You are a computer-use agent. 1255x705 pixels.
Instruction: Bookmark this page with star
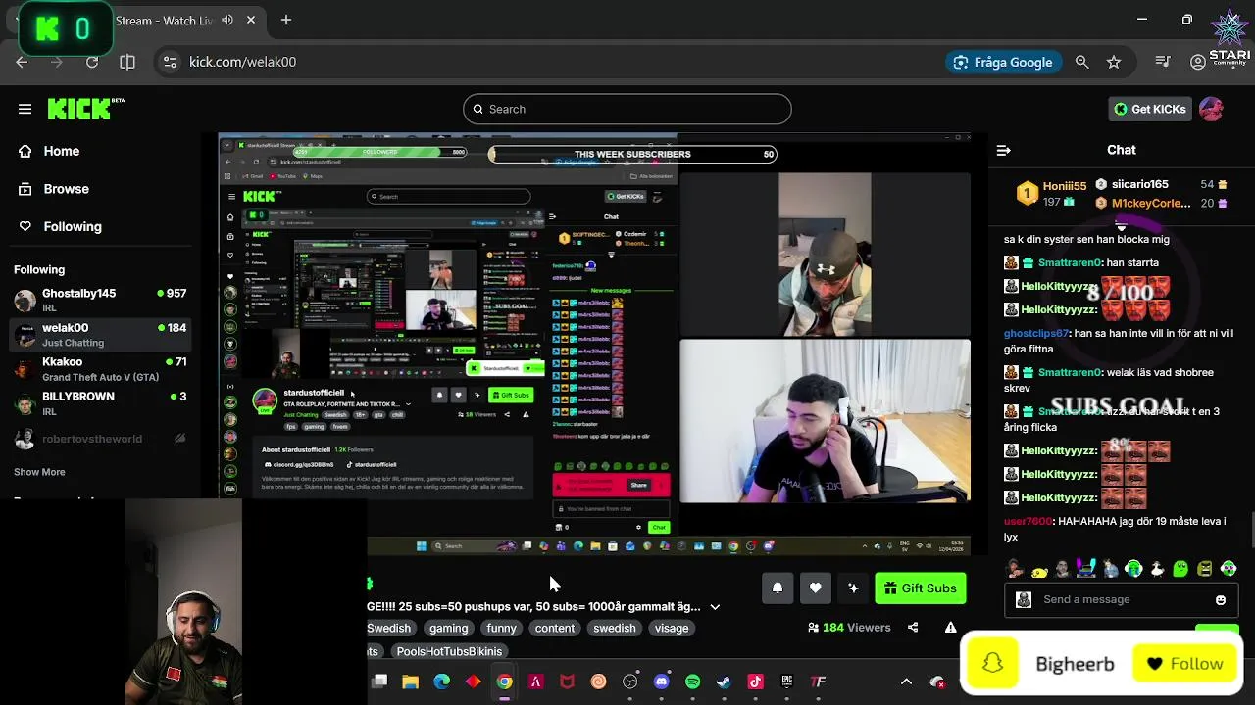pyautogui.click(x=1114, y=62)
